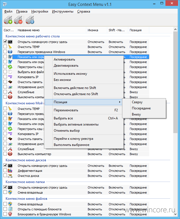Click the vertical scrollbar thumb
The width and height of the screenshot is (180, 219).
[x=175, y=82]
